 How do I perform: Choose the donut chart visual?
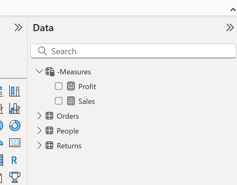tap(15, 125)
